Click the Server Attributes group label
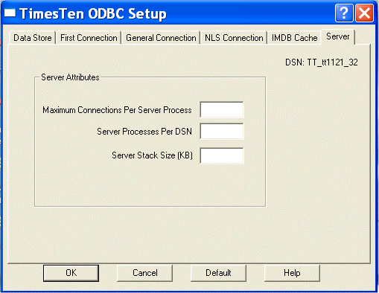Viewport: 379px width, 293px height. point(70,77)
